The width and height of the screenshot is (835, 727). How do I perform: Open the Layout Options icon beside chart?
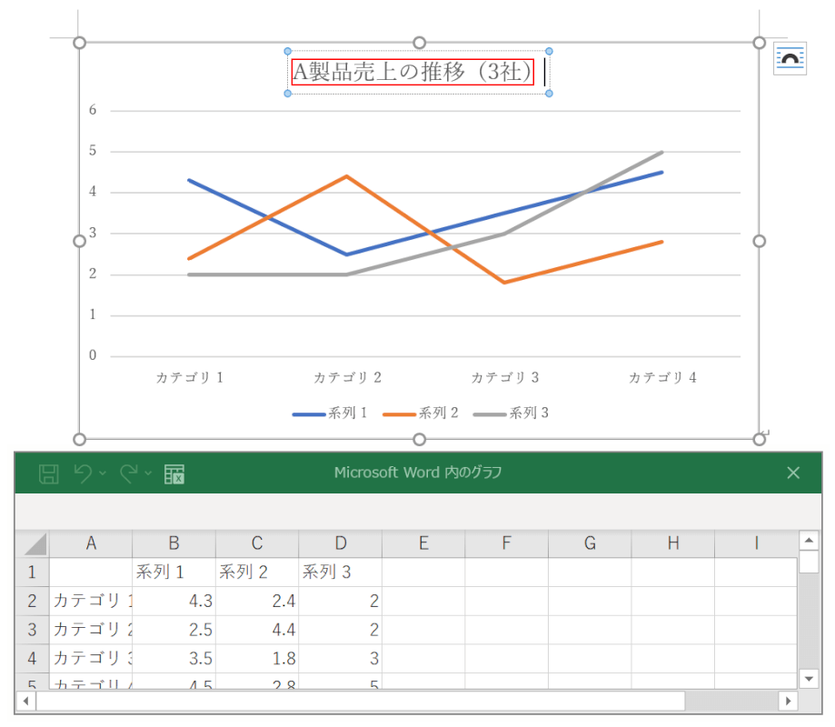(x=789, y=59)
